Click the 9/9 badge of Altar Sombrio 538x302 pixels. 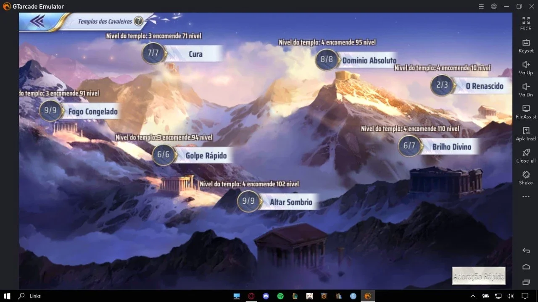[248, 201]
